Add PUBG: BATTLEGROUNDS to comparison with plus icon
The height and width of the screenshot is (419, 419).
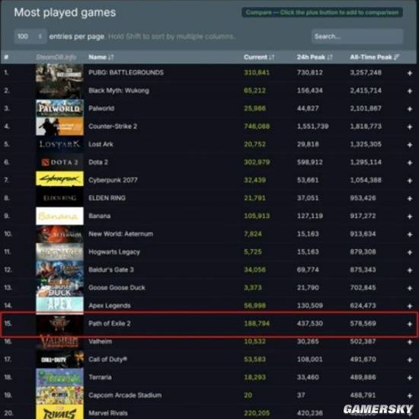[410, 73]
